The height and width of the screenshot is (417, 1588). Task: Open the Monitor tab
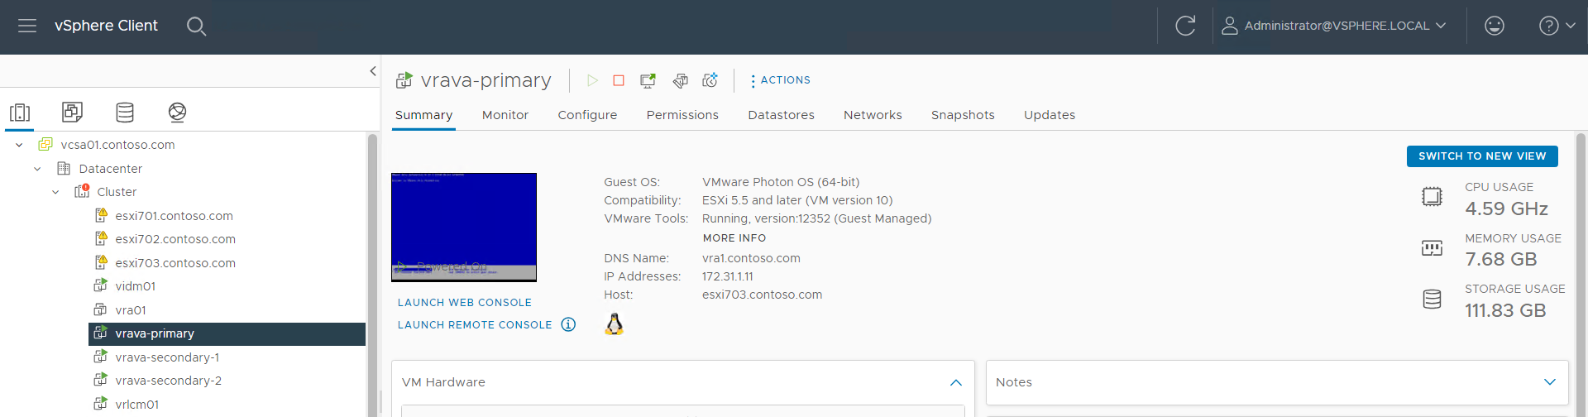pos(505,115)
